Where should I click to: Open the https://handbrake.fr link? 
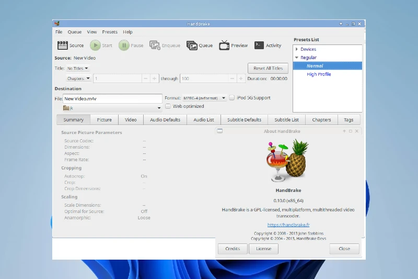point(288,225)
